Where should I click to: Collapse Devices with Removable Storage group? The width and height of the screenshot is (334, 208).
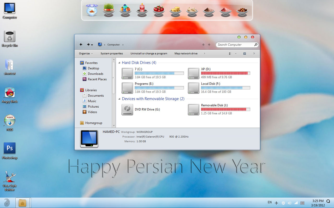119,99
